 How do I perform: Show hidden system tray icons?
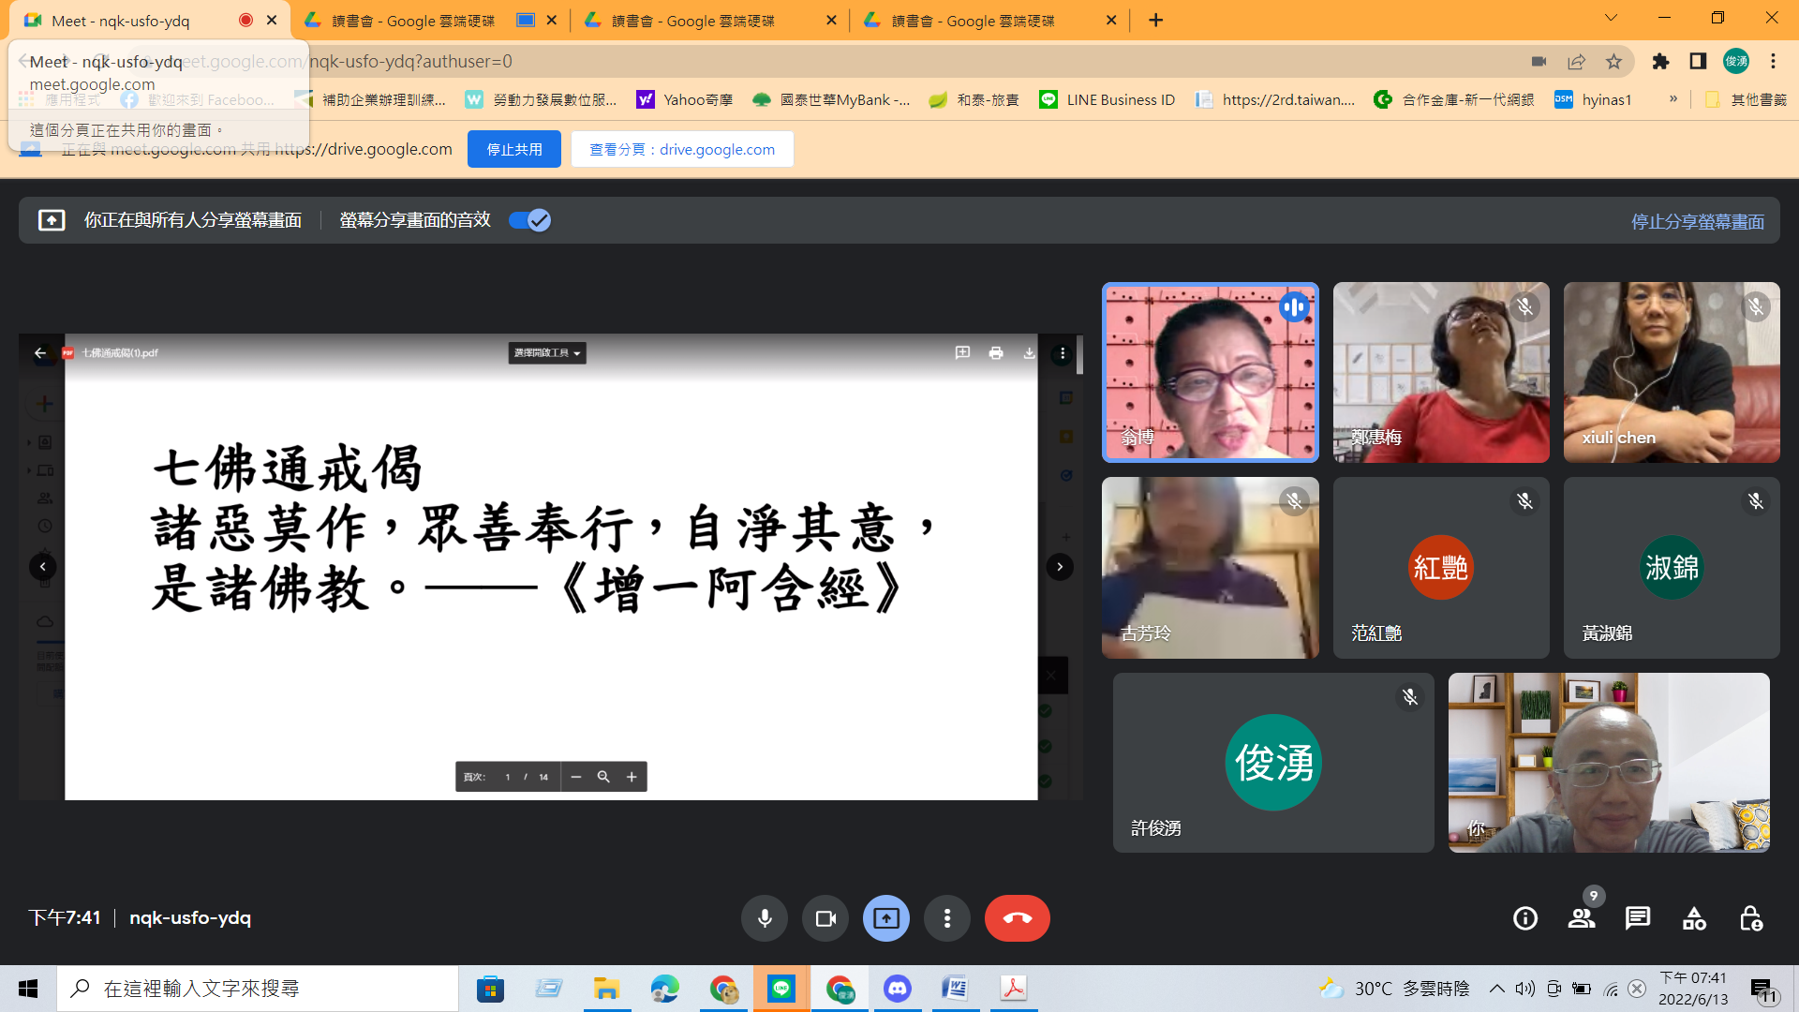1496,989
